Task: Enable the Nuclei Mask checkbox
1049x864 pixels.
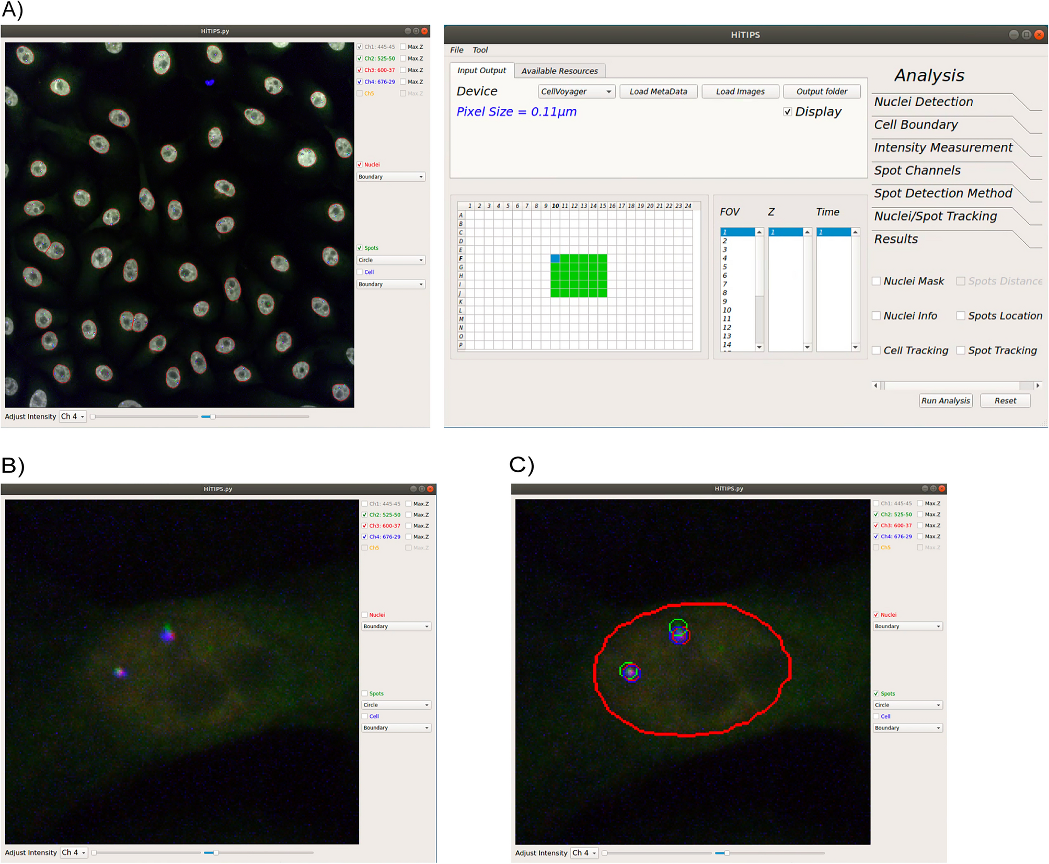Action: (x=877, y=281)
